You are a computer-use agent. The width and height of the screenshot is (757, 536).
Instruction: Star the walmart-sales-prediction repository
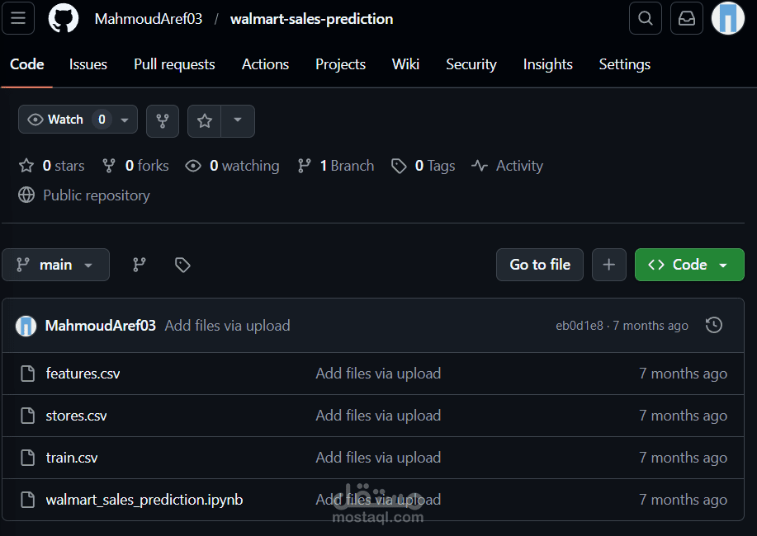coord(204,120)
